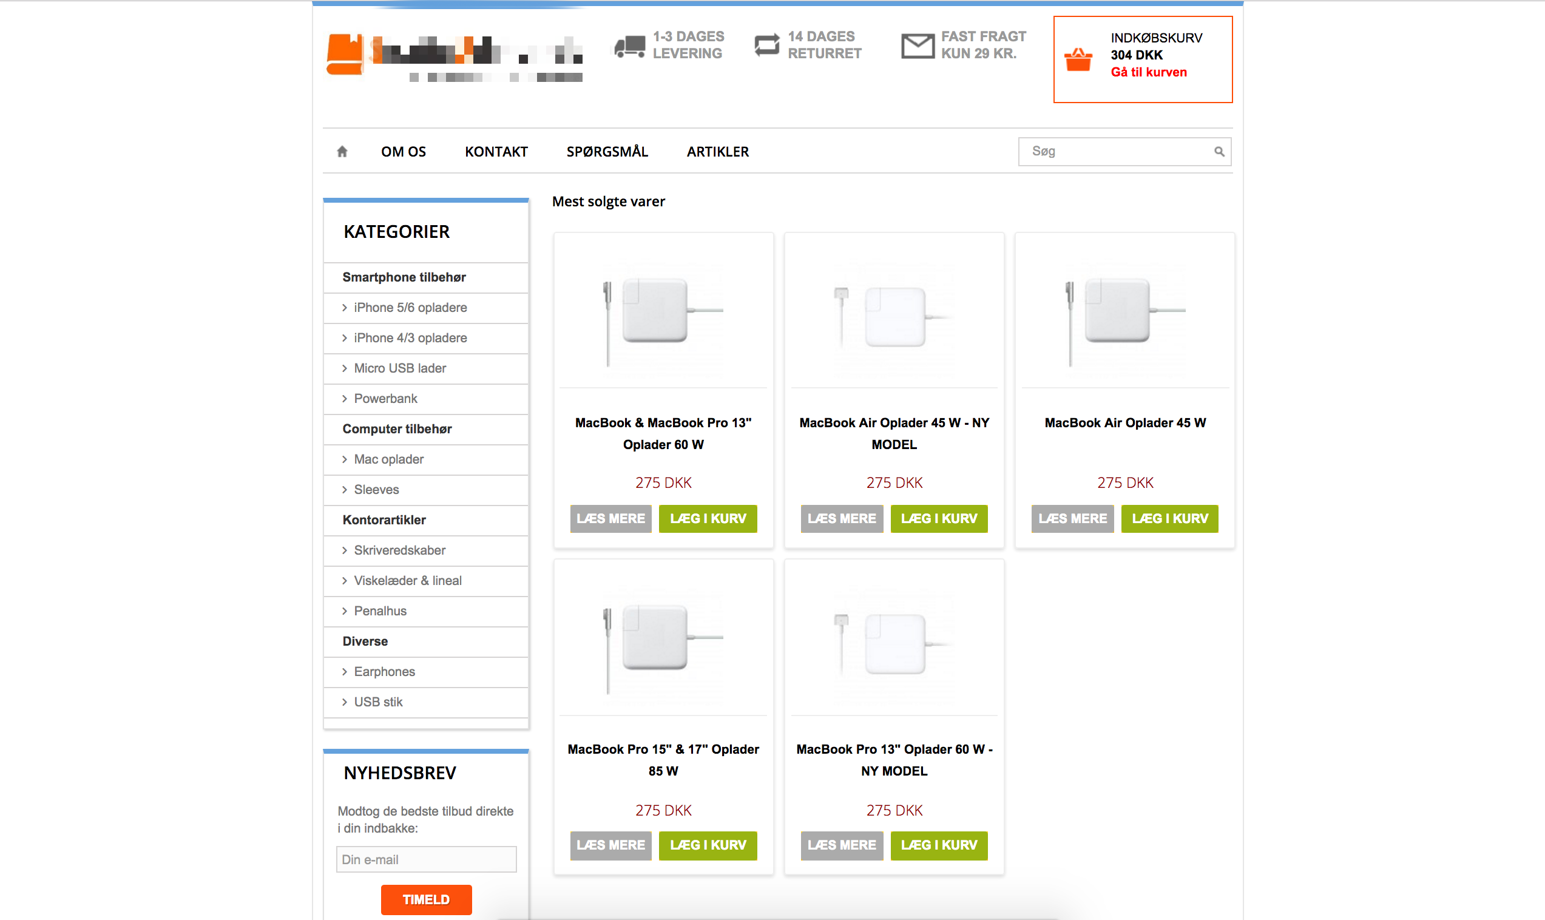The image size is (1545, 920).
Task: Open iPhone 5/6 opladere category
Action: point(410,308)
